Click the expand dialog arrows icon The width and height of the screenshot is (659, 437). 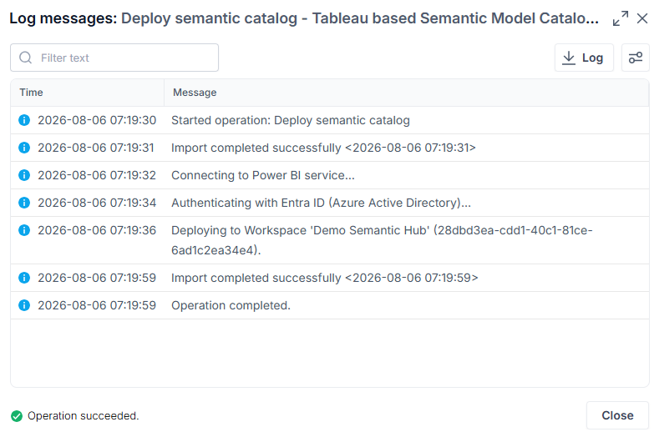click(x=621, y=18)
